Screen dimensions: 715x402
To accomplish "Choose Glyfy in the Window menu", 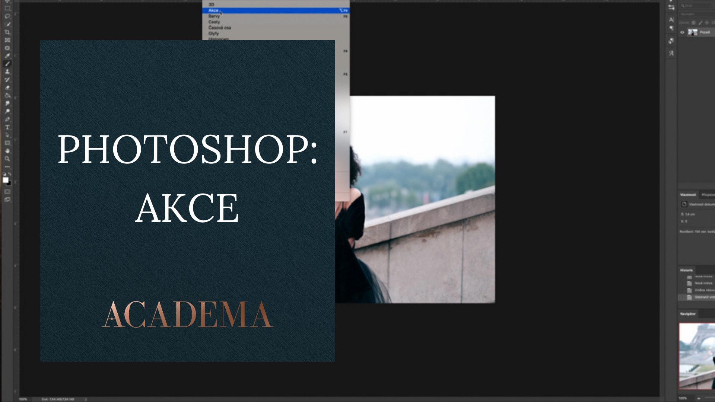I will point(276,33).
